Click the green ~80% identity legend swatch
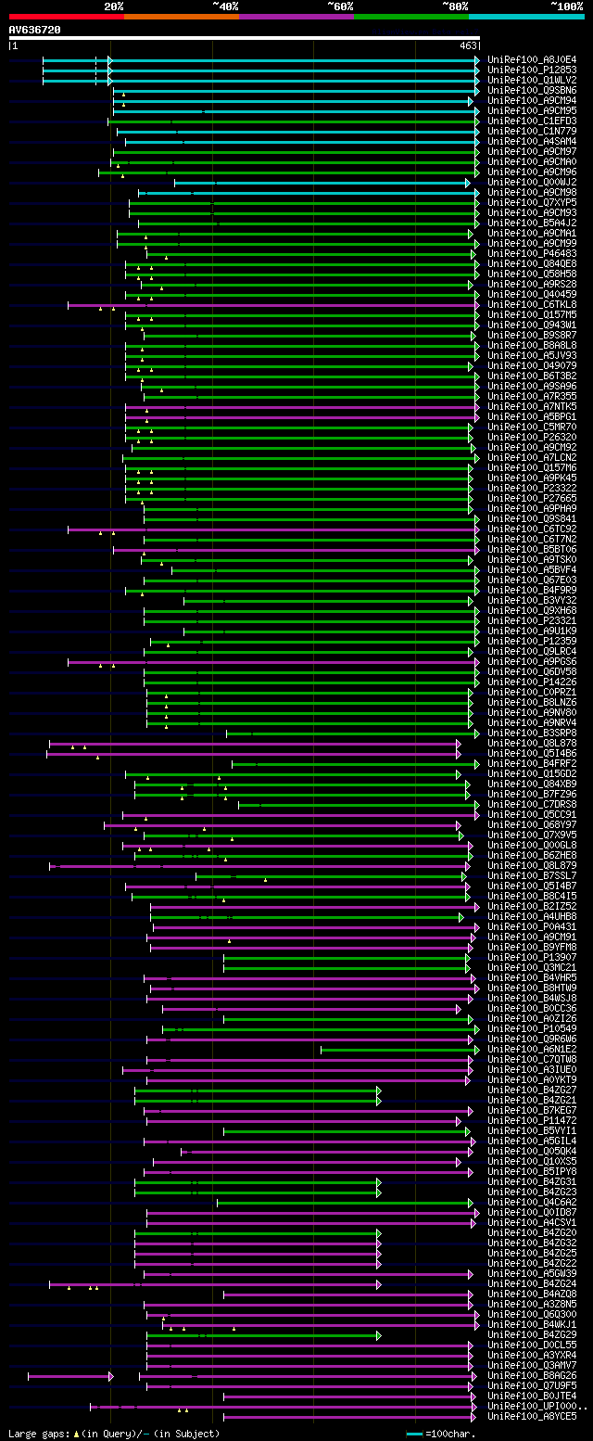 coord(411,17)
